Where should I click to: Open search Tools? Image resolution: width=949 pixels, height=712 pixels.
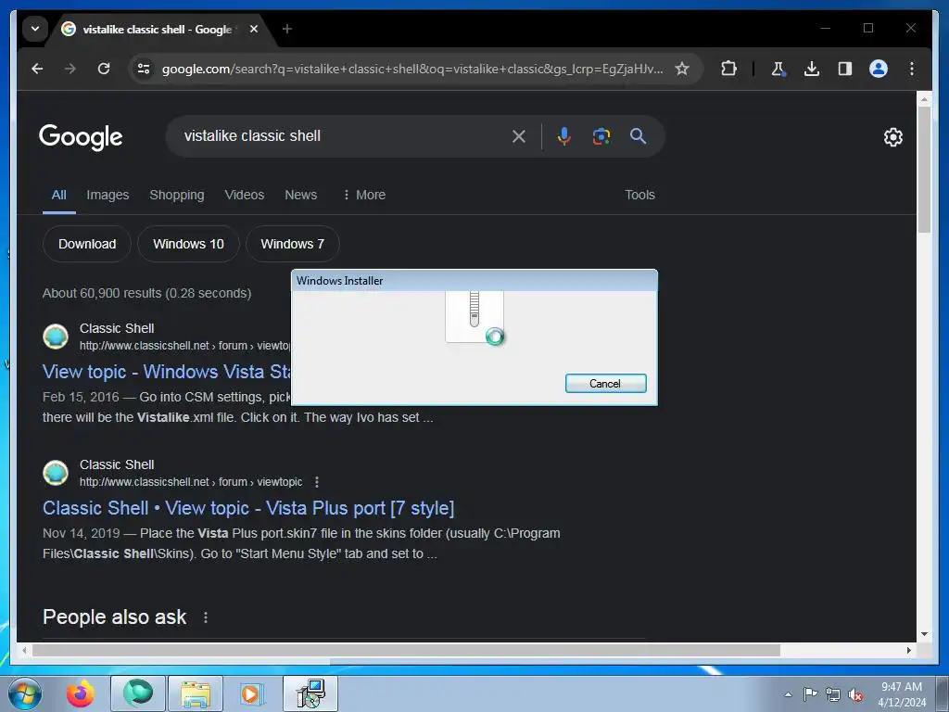(639, 195)
